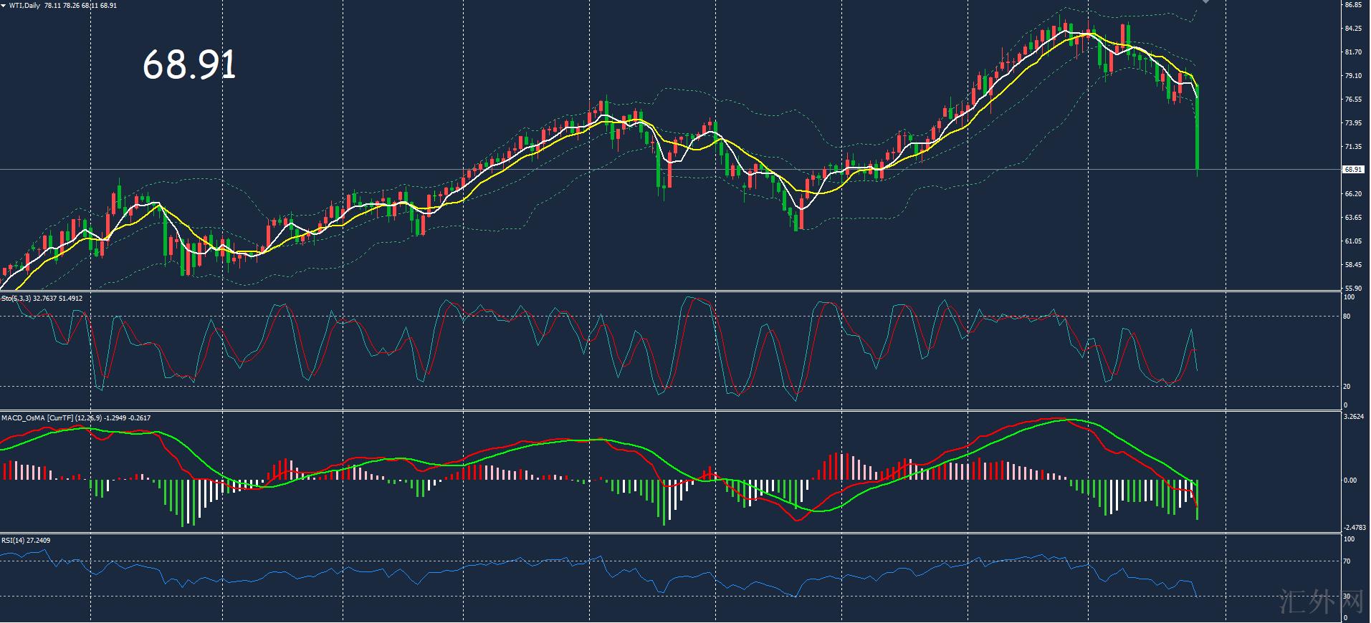The width and height of the screenshot is (1371, 623).
Task: Click the 79.10 price scale label
Action: click(1353, 76)
